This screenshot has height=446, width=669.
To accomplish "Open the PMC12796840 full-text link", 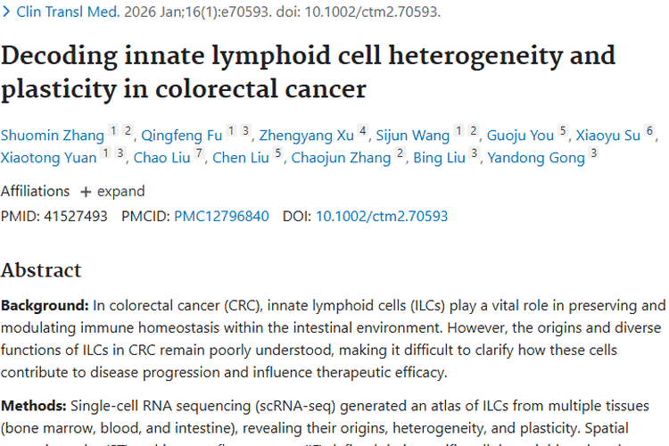I will click(221, 216).
